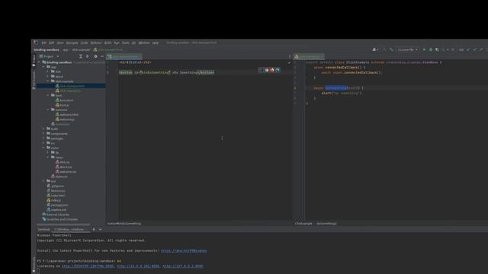Open built-in preview browser icon in editor
The image size is (488, 274).
pos(261,70)
